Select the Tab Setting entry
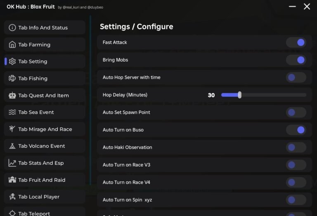 coord(45,61)
